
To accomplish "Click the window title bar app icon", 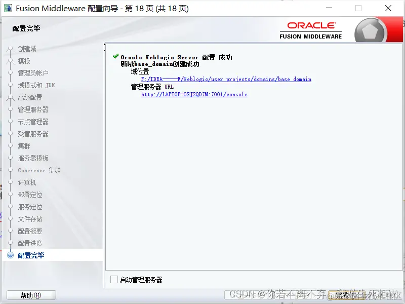I will tap(8, 8).
